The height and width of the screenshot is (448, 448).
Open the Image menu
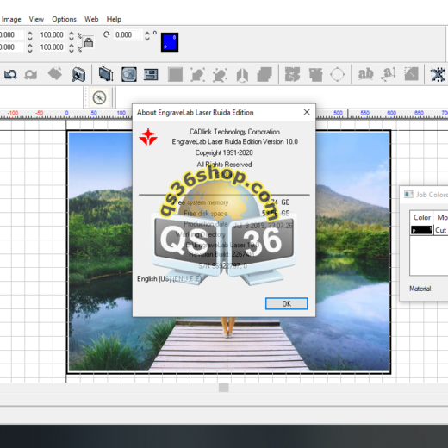[x=11, y=19]
